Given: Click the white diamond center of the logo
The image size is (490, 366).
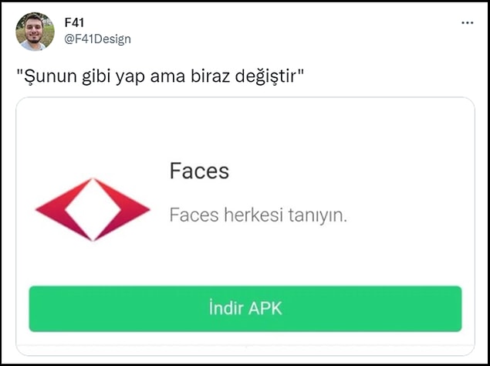Looking at the screenshot, I should (x=93, y=209).
